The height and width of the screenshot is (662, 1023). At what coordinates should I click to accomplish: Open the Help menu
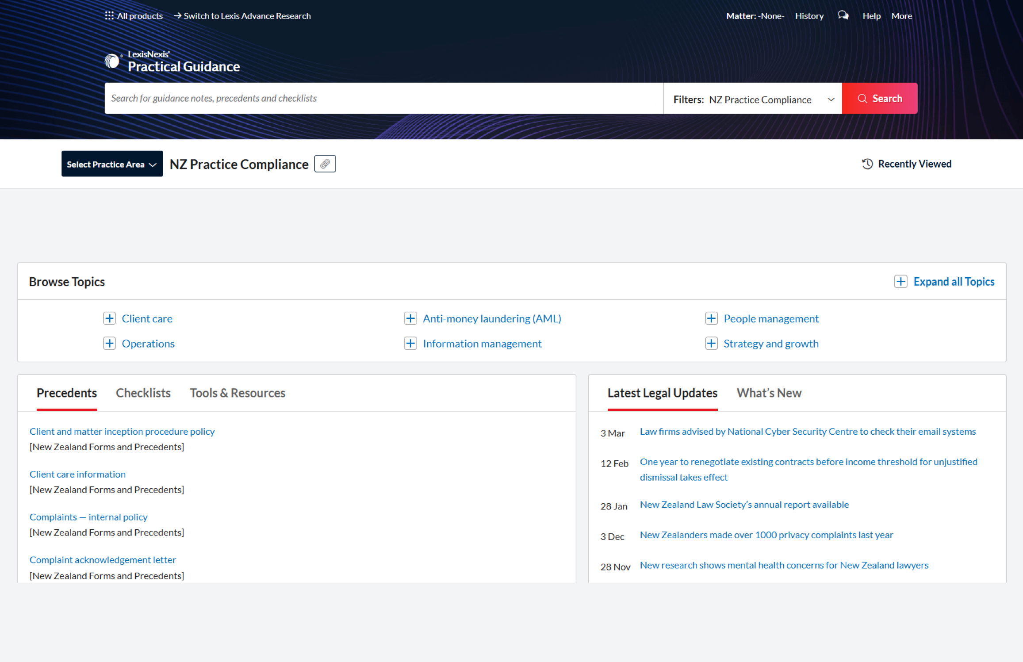[871, 16]
